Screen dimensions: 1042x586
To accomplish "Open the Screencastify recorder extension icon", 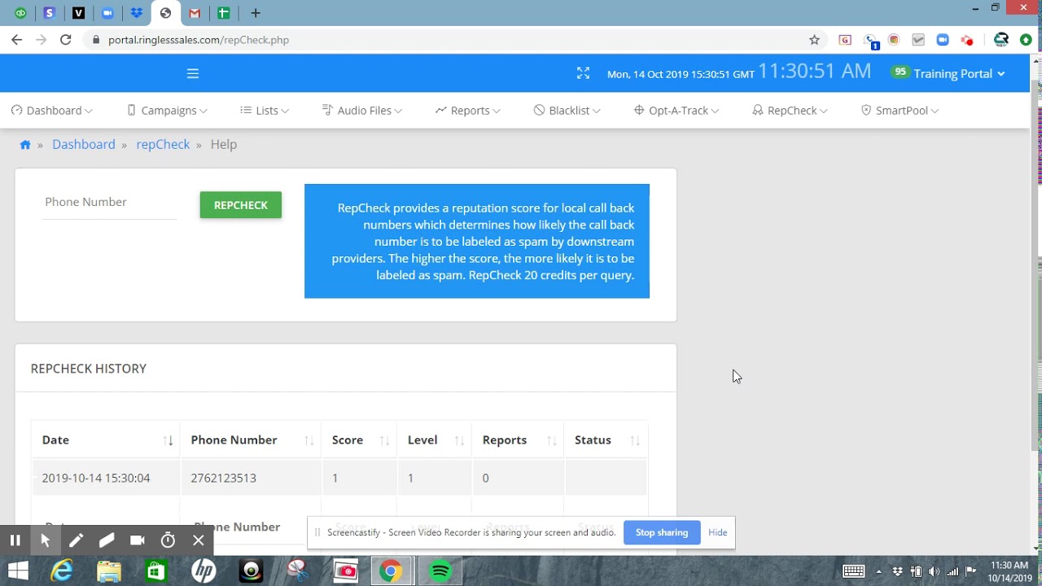I will click(967, 40).
